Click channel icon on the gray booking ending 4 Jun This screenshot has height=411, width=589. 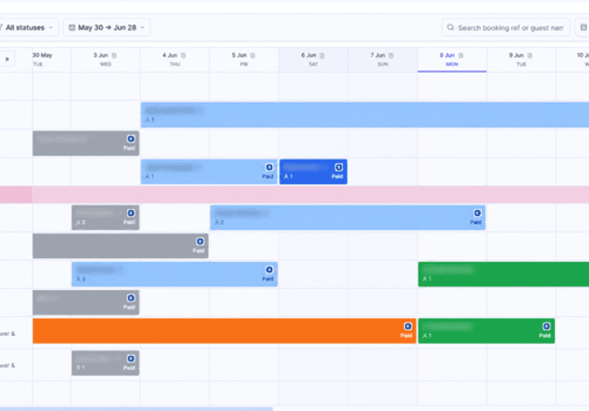tap(200, 242)
